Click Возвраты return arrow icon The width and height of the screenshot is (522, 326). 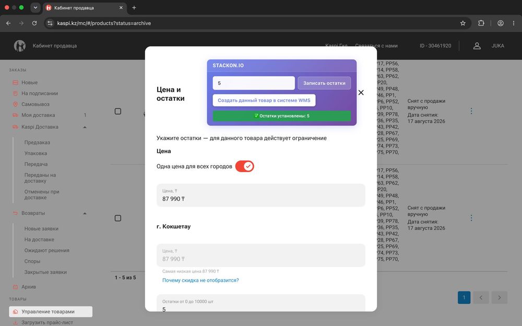tap(15, 213)
